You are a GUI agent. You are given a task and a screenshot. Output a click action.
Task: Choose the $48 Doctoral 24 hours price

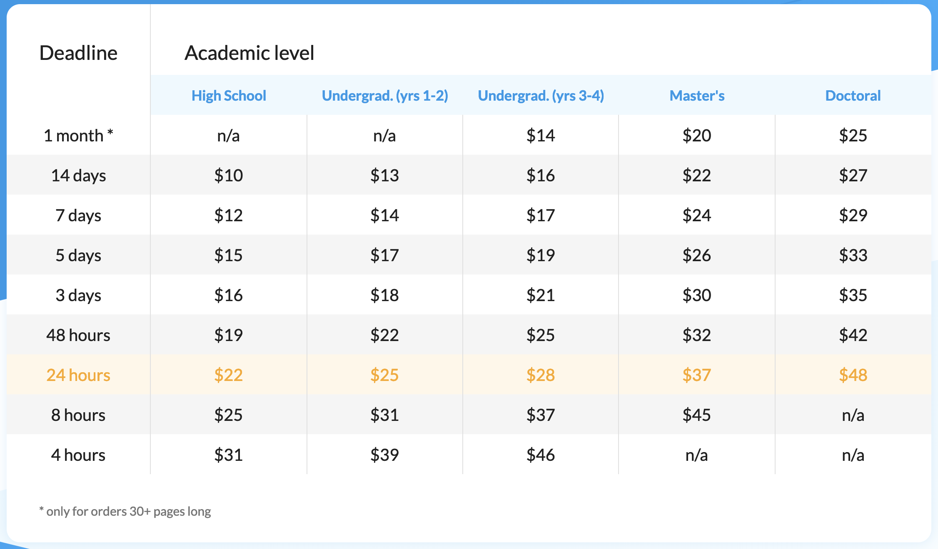tap(853, 375)
